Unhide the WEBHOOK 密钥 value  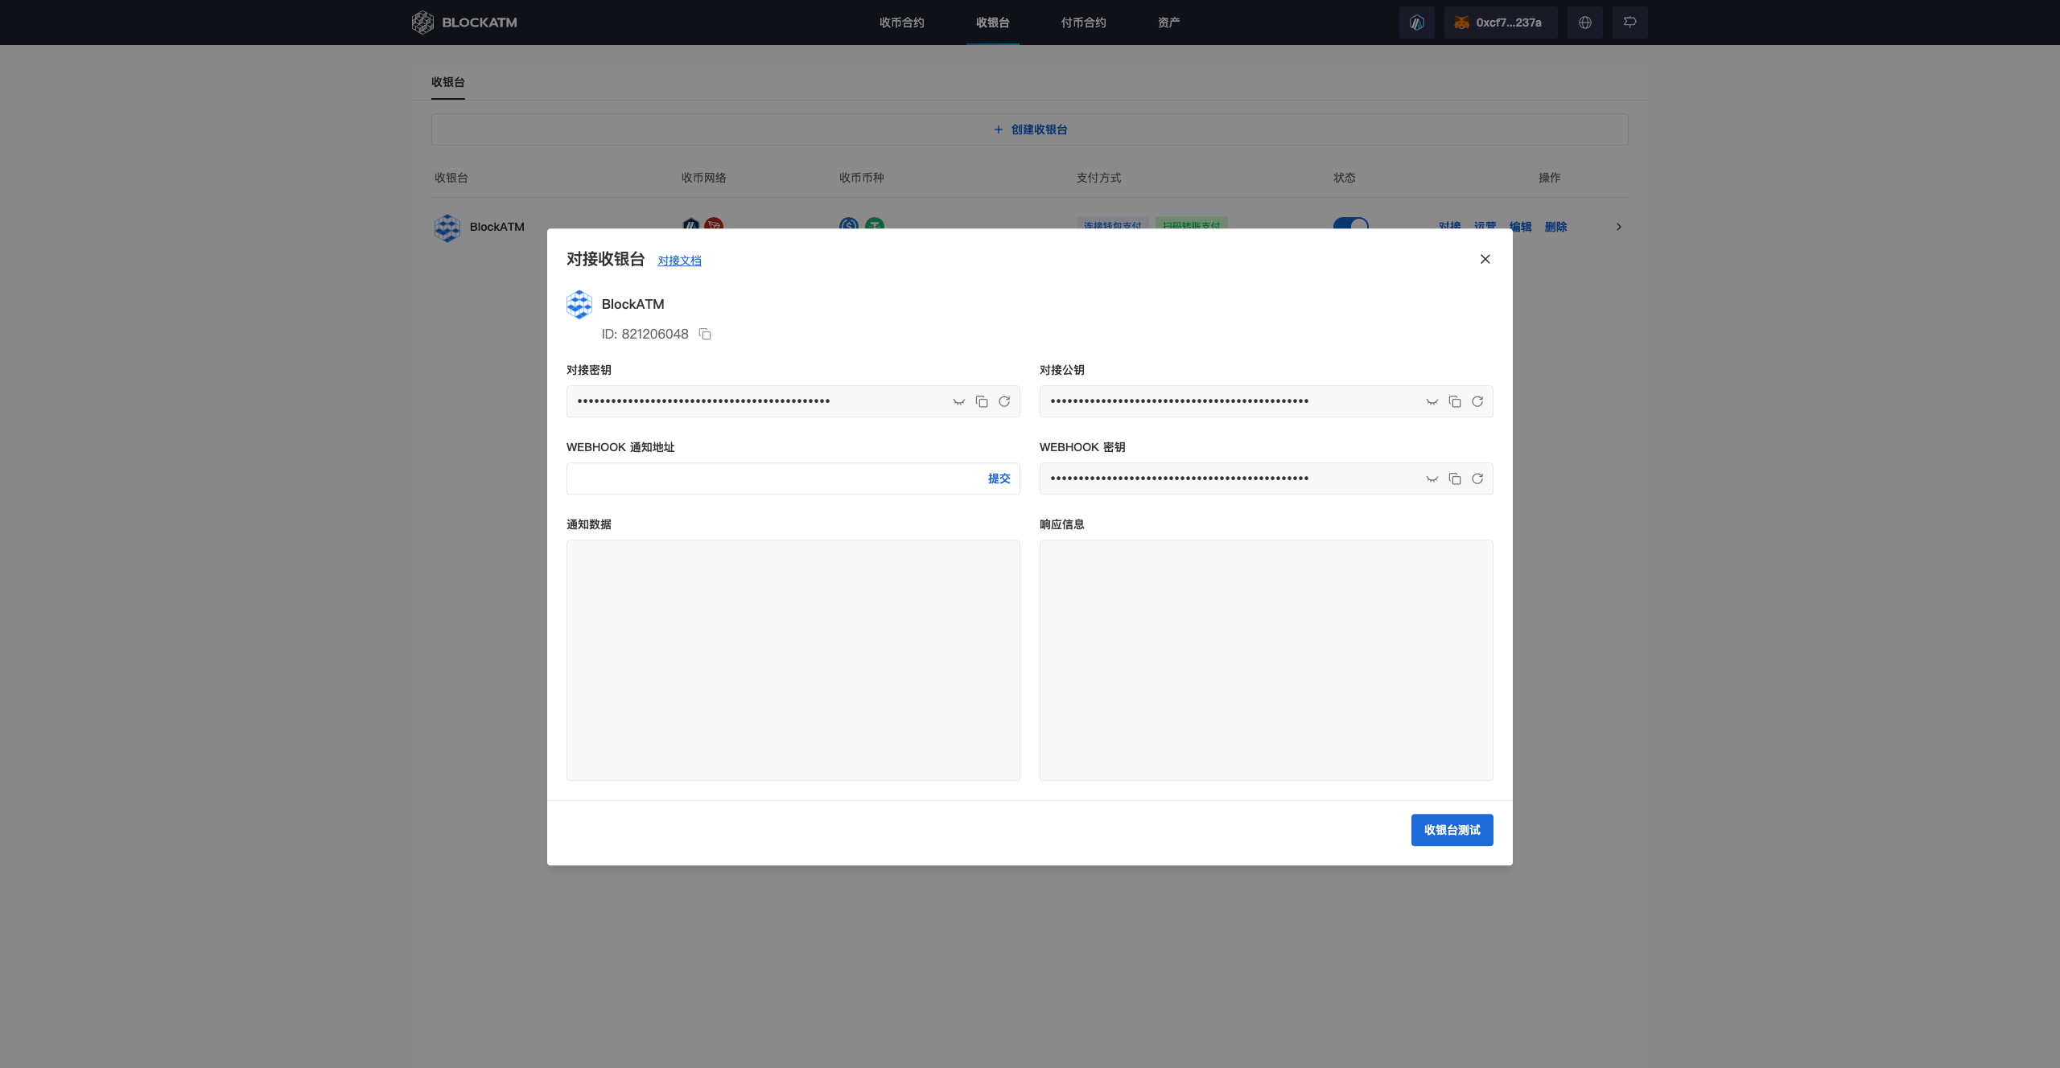(1432, 479)
